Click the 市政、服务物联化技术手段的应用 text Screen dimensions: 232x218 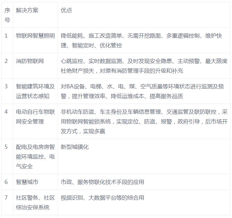coord(102,182)
